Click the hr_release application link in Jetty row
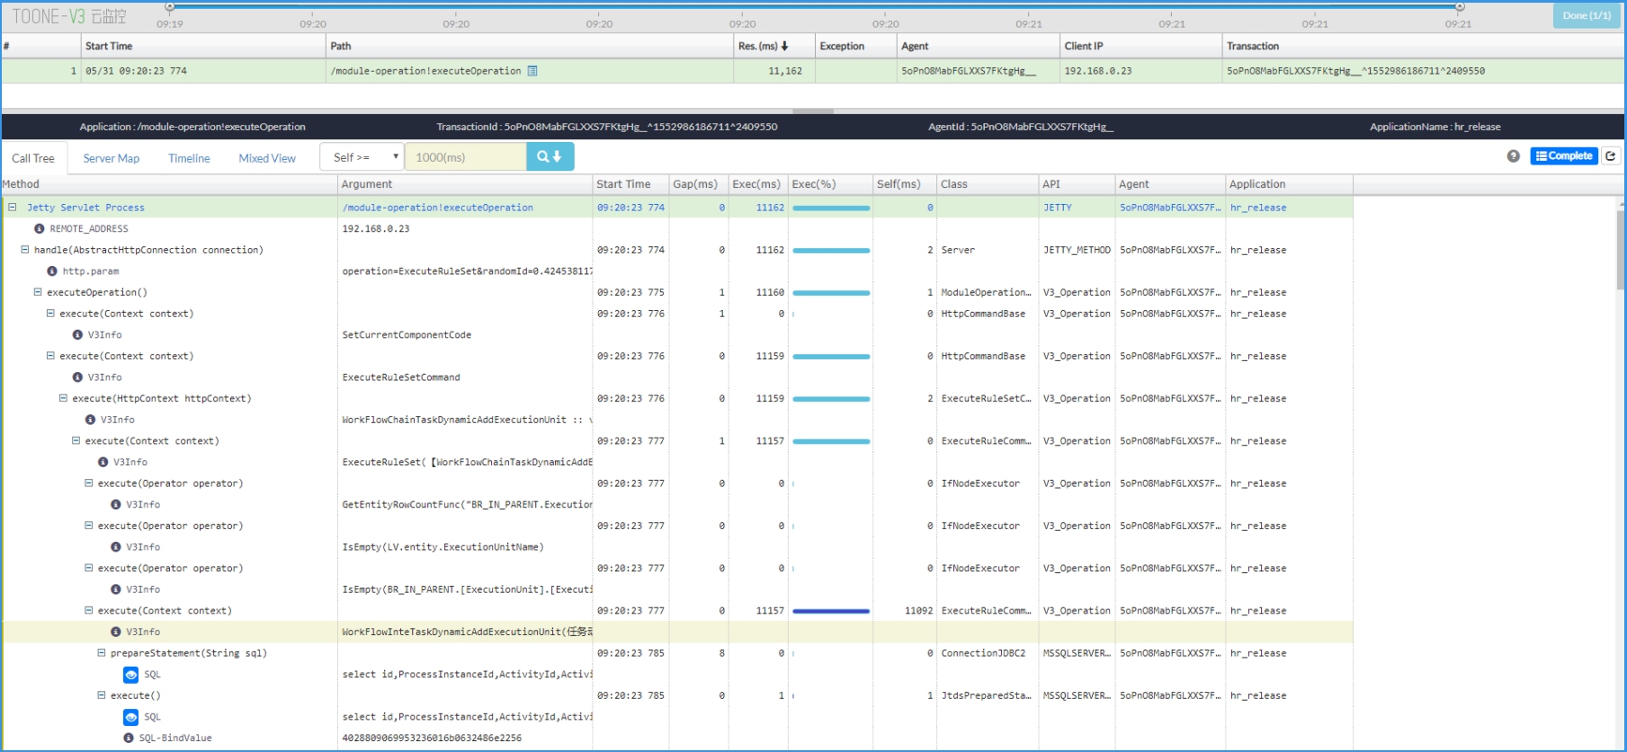The height and width of the screenshot is (752, 1627). [1258, 208]
